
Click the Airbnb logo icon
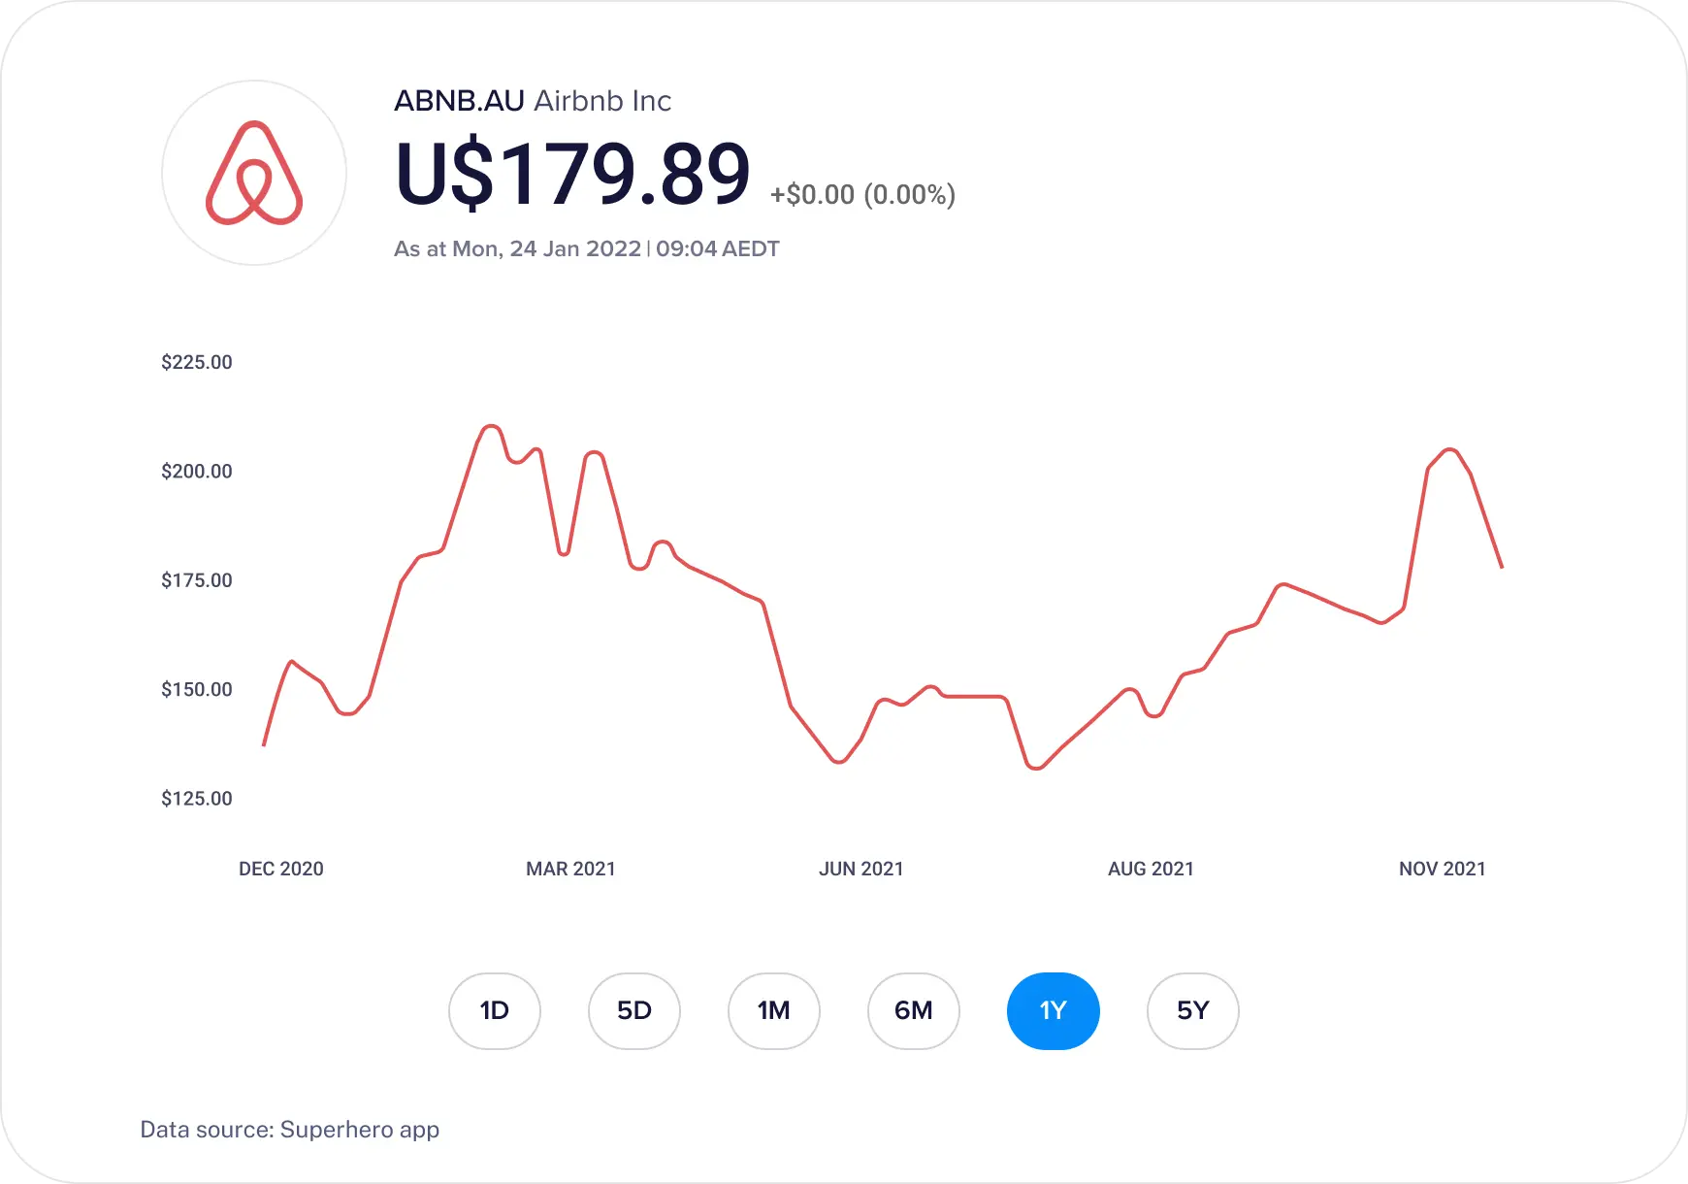(x=254, y=173)
